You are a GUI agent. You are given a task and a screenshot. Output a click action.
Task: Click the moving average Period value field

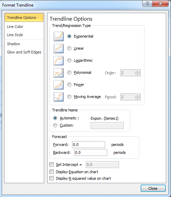(x=128, y=97)
